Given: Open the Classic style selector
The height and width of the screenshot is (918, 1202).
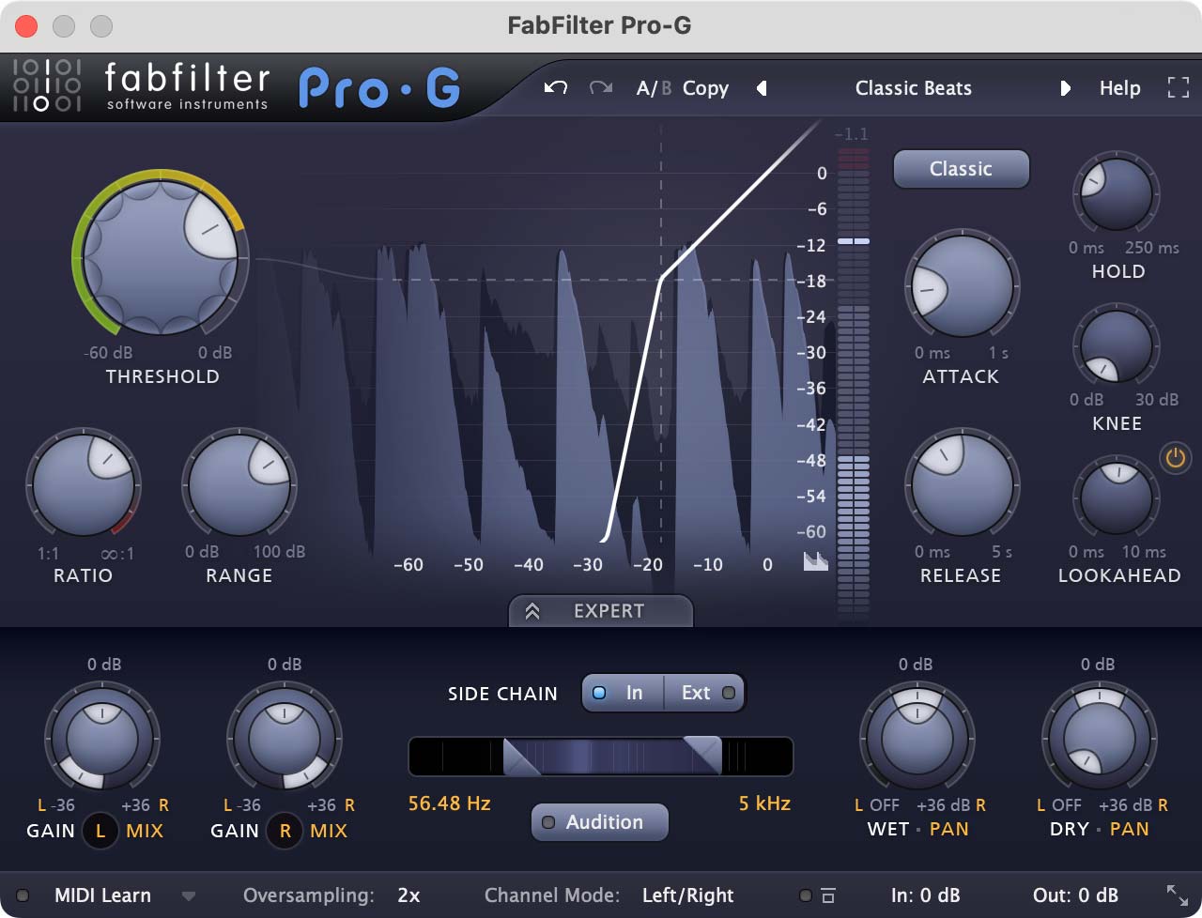Looking at the screenshot, I should click(961, 169).
